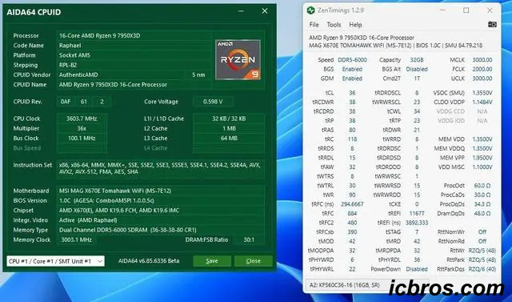Viewport: 512px width, 302px height.
Task: Open the File menu in ZenTimings
Action: click(314, 25)
